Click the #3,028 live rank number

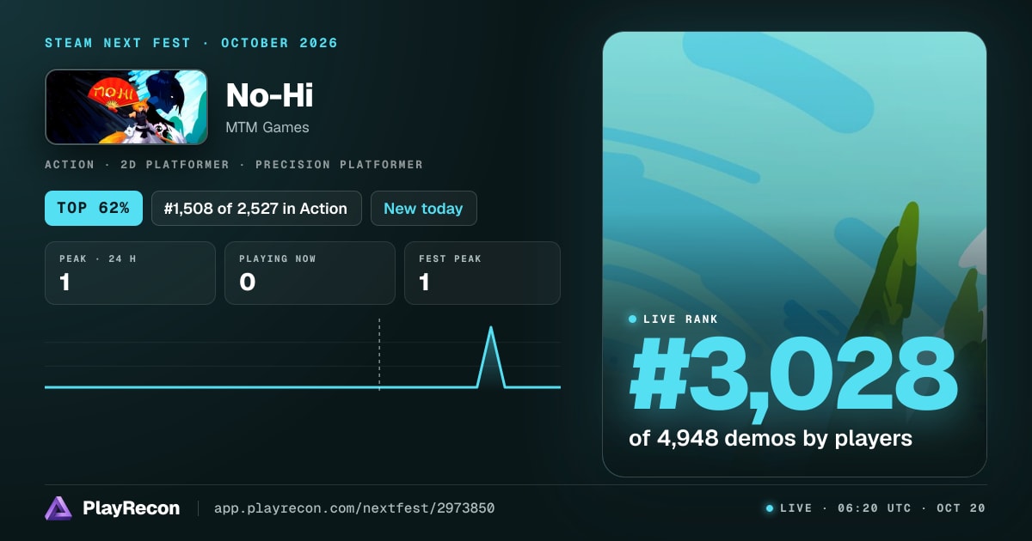pyautogui.click(x=793, y=376)
